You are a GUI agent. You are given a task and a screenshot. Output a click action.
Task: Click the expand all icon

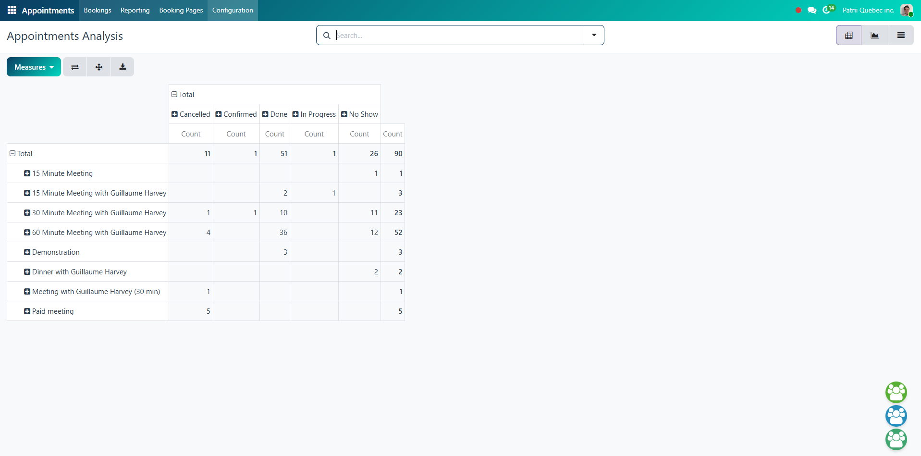point(99,67)
